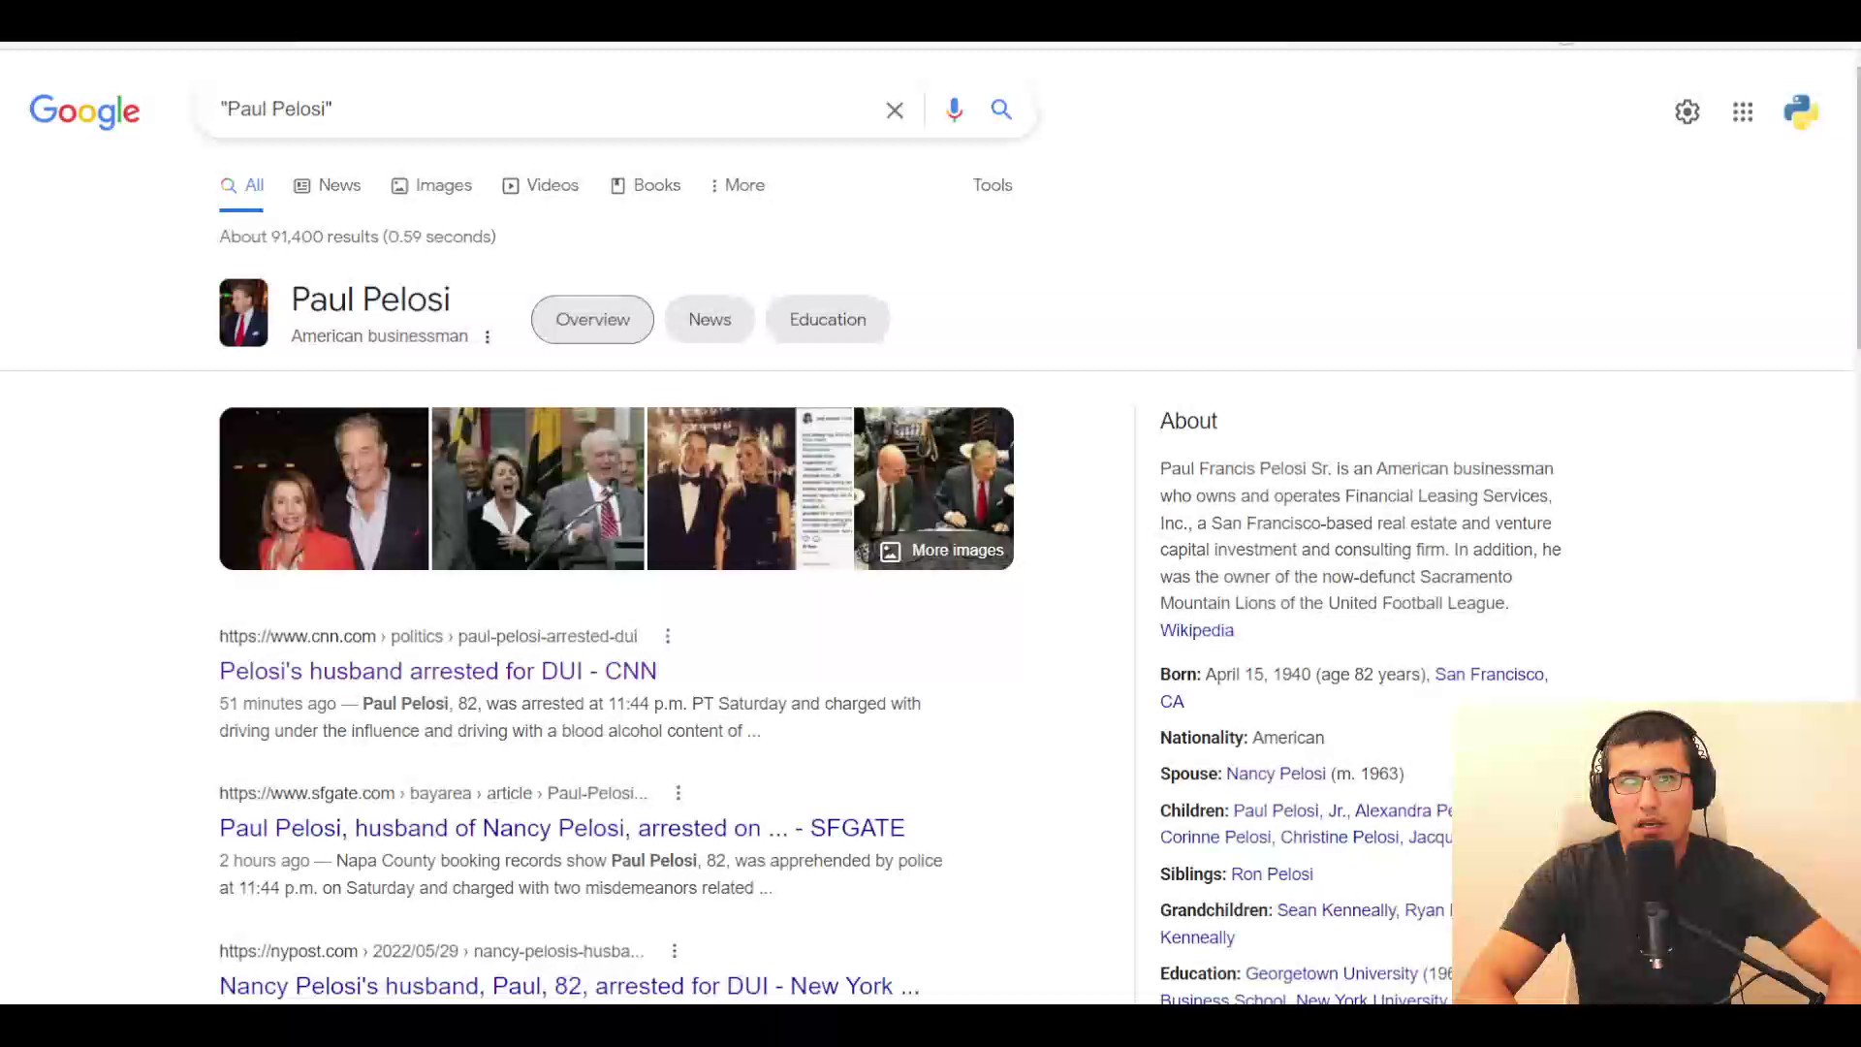Click the Paul Pelosi profile thumbnail
Viewport: 1861px width, 1047px height.
pyautogui.click(x=243, y=312)
